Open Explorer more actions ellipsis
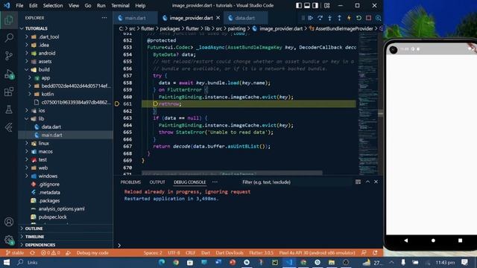477x268 pixels. [104, 18]
